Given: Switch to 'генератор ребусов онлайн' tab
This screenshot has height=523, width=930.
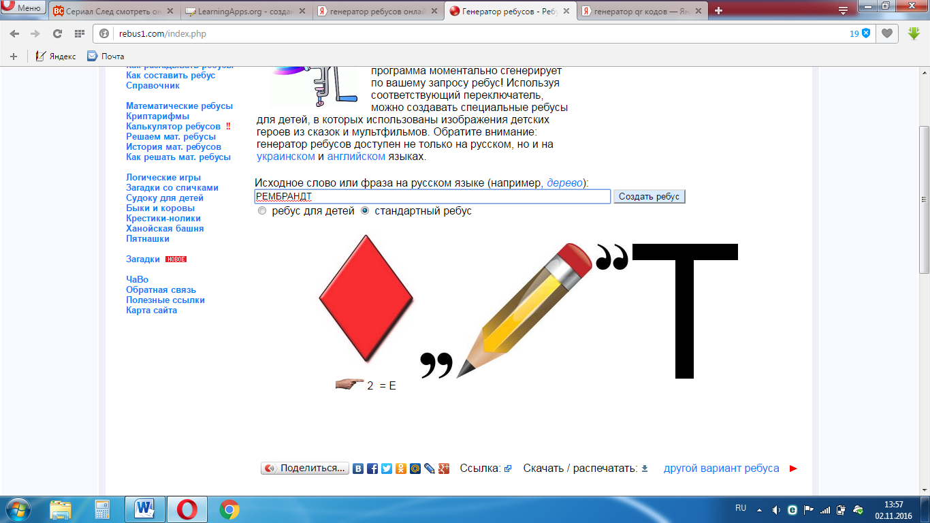Looking at the screenshot, I should coord(377,11).
